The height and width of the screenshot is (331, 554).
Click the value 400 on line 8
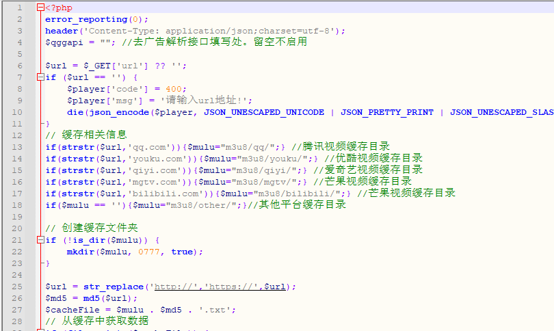coord(174,89)
